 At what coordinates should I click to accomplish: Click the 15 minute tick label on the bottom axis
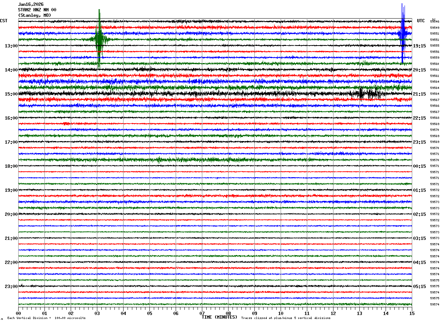(412, 313)
